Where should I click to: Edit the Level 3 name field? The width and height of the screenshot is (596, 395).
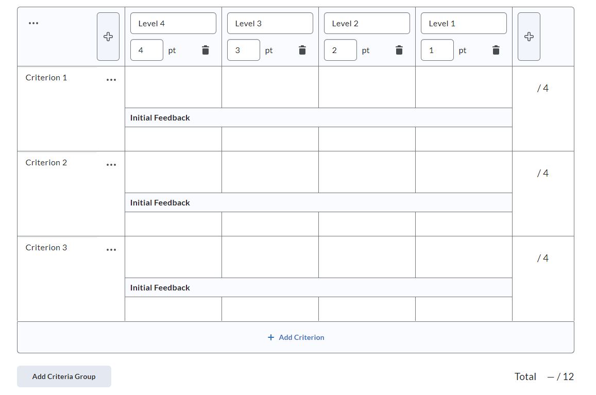270,23
